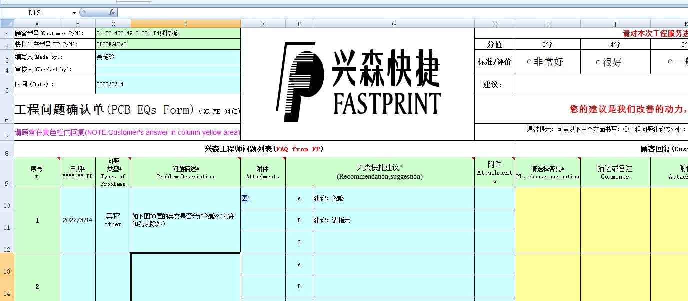The height and width of the screenshot is (301, 688).
Task: Click the 描述或备注 Comments header cell
Action: pyautogui.click(x=615, y=172)
